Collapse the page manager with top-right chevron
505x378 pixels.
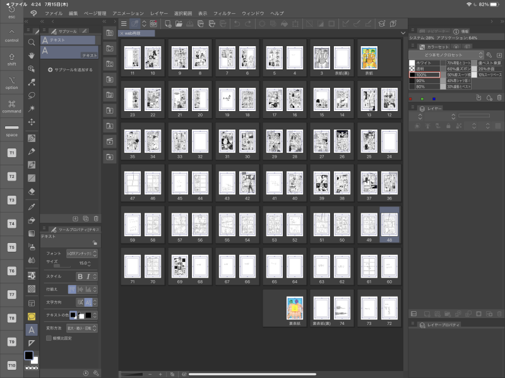pos(403,33)
